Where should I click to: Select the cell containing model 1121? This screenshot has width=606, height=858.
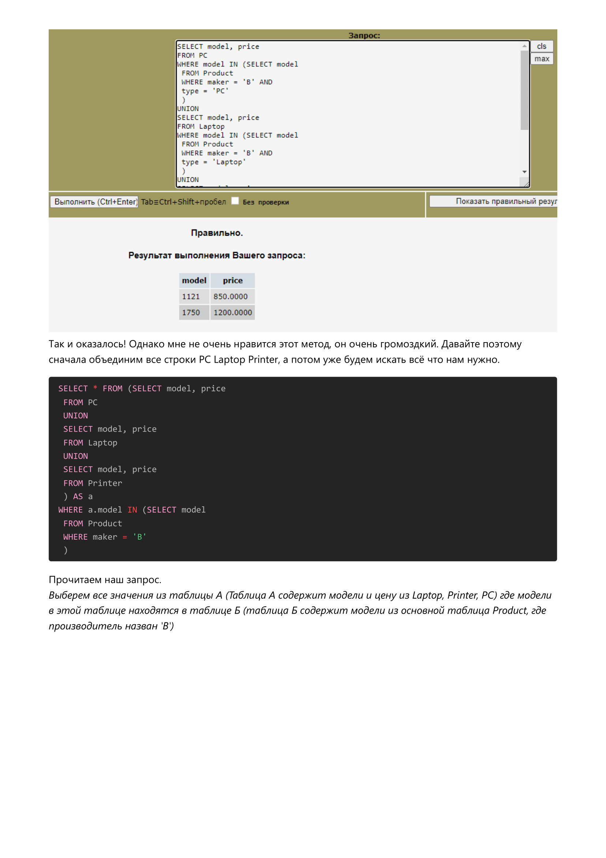click(190, 296)
